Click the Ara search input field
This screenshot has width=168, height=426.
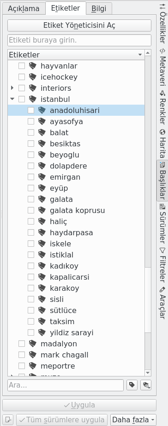(x=66, y=385)
